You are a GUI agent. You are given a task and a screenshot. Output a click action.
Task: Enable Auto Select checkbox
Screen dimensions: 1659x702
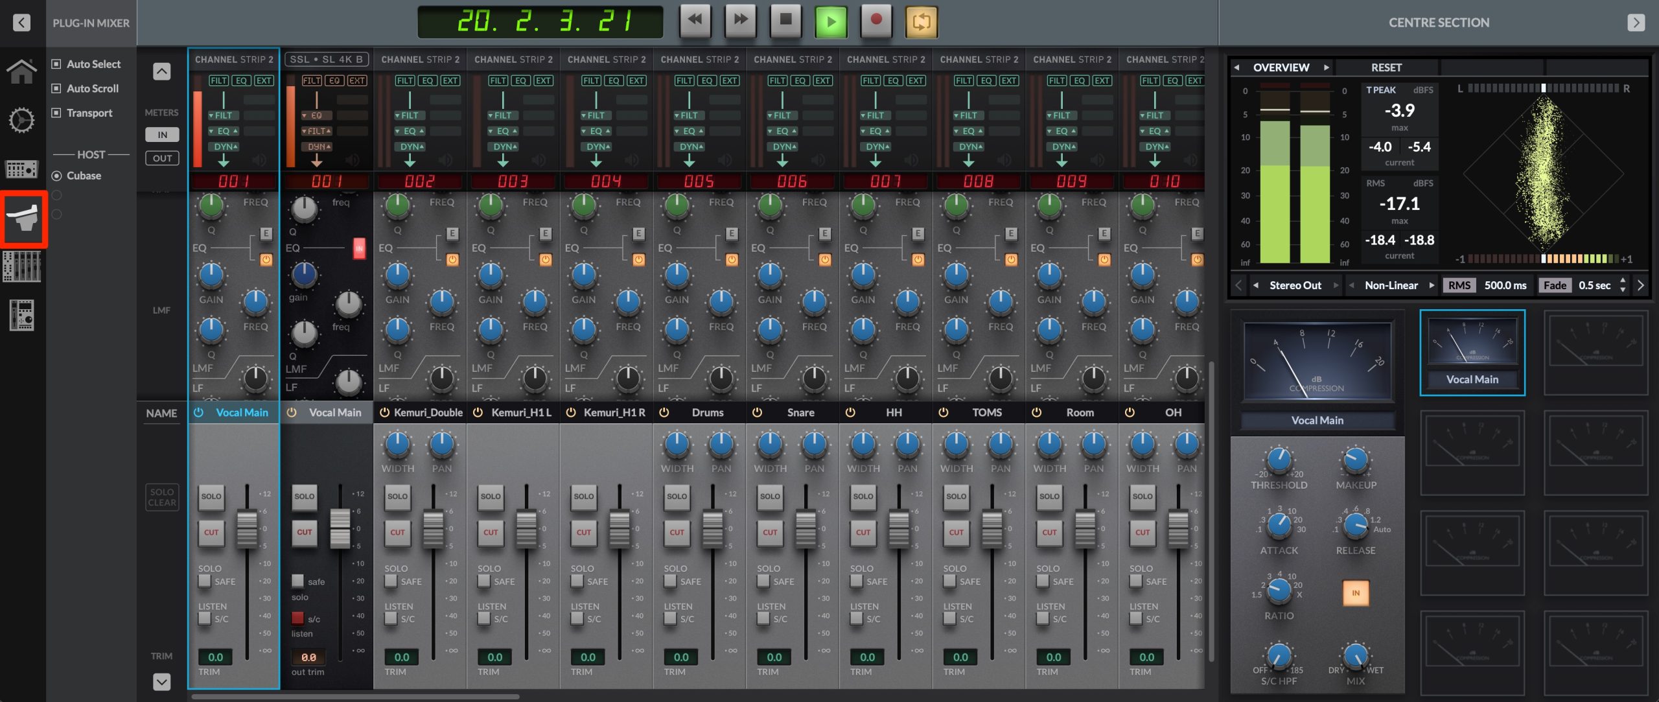56,64
